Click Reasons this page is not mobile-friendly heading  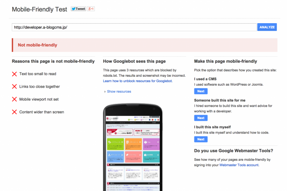click(53, 61)
